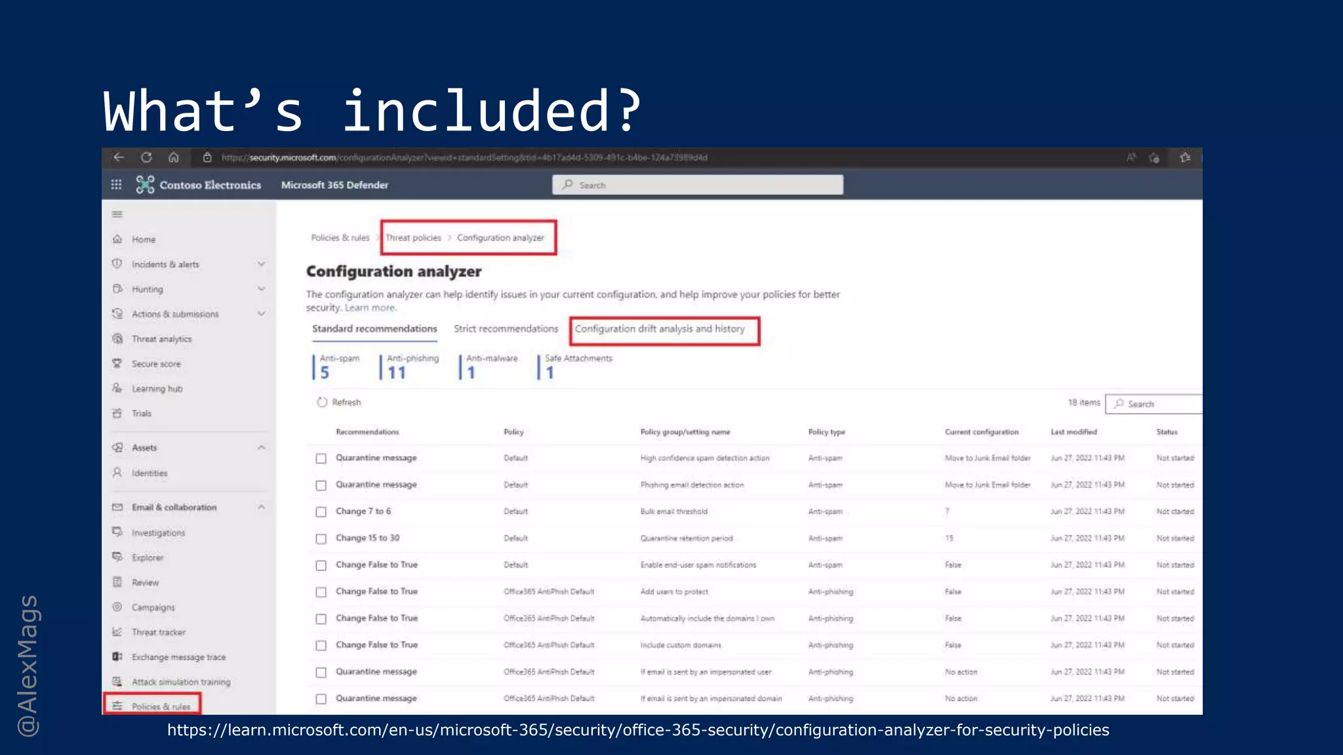Check the Add users to protect row
This screenshot has height=755, width=1343.
pos(321,592)
